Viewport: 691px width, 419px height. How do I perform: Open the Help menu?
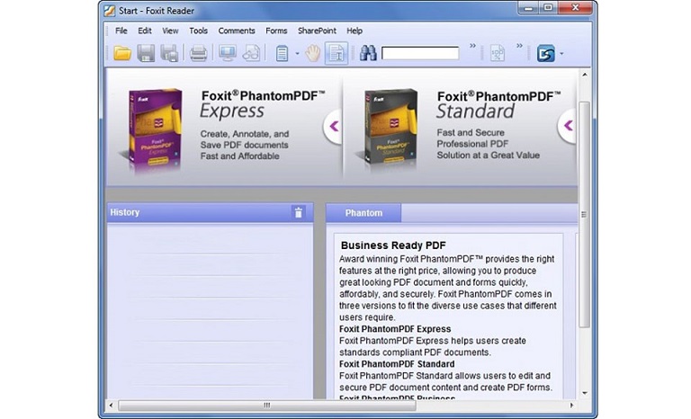tap(354, 31)
